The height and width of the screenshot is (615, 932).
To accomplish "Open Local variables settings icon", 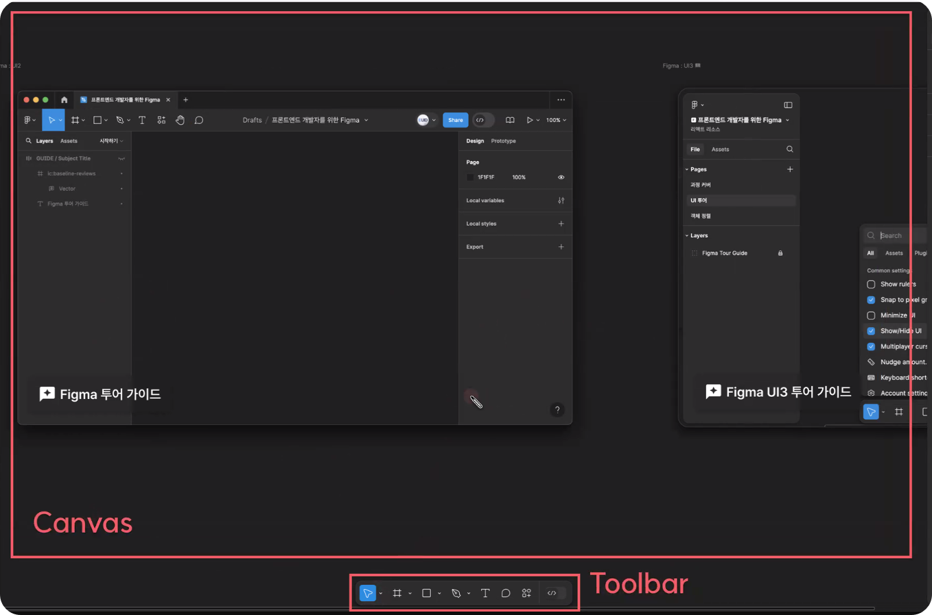I will (x=561, y=200).
